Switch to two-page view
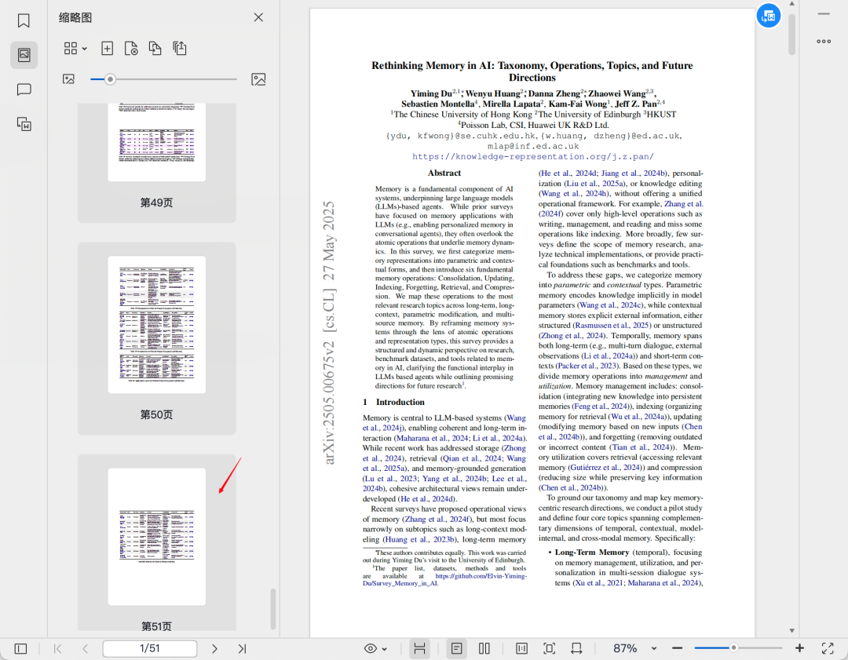 point(484,648)
